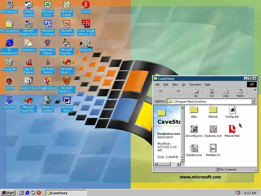Click the Windows logo throbber in CaveStory window
Image resolution: width=261 pixels, height=196 pixels.
tap(252, 84)
